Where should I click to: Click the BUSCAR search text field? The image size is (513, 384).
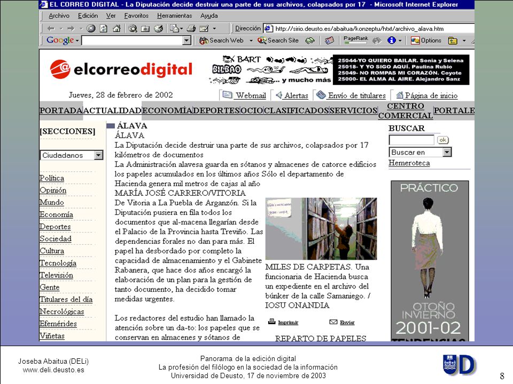pyautogui.click(x=411, y=140)
